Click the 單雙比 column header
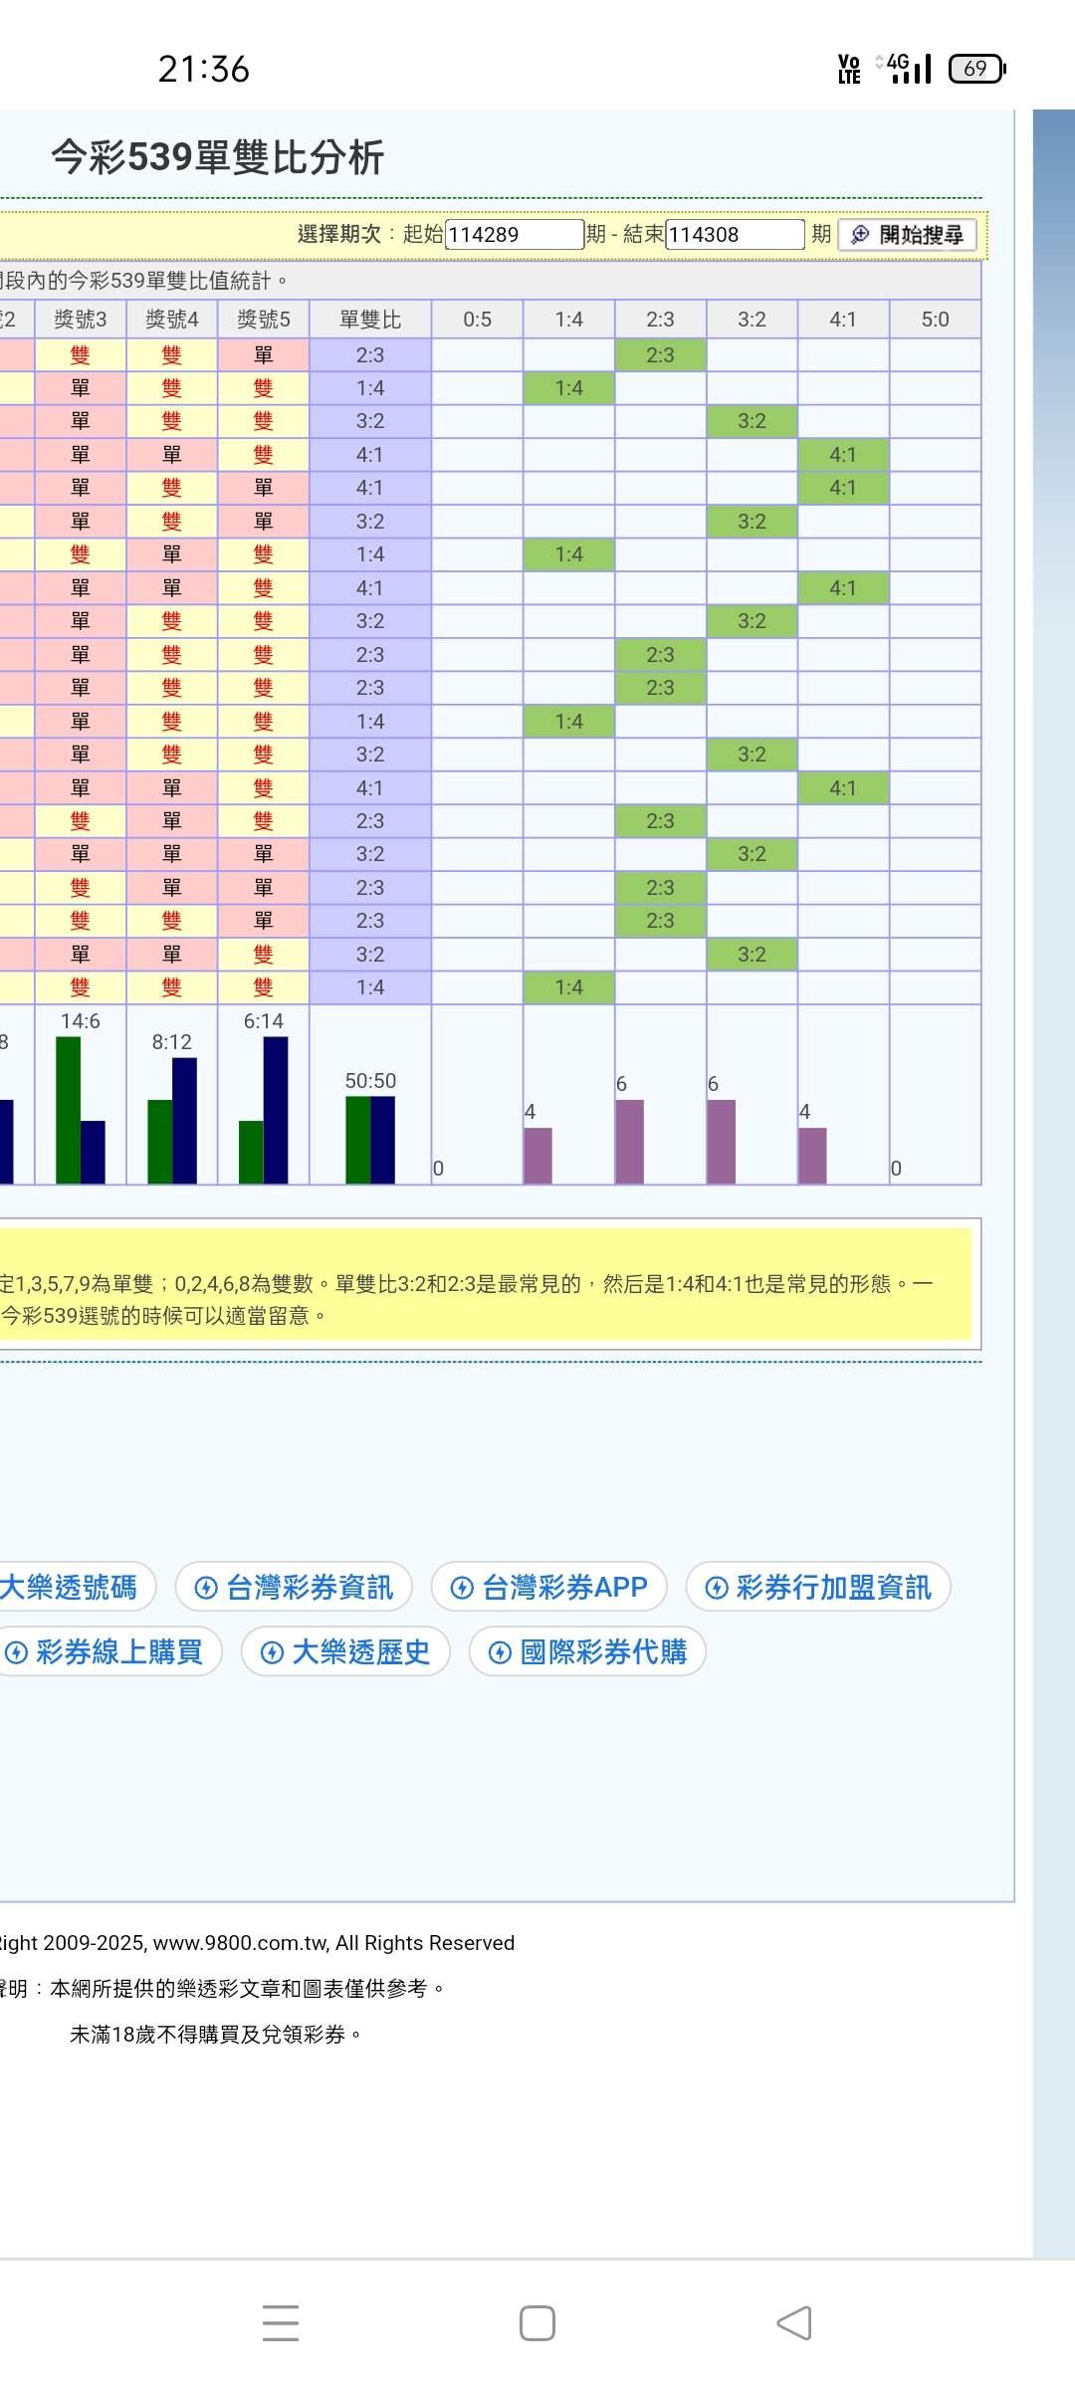 pyautogui.click(x=370, y=320)
